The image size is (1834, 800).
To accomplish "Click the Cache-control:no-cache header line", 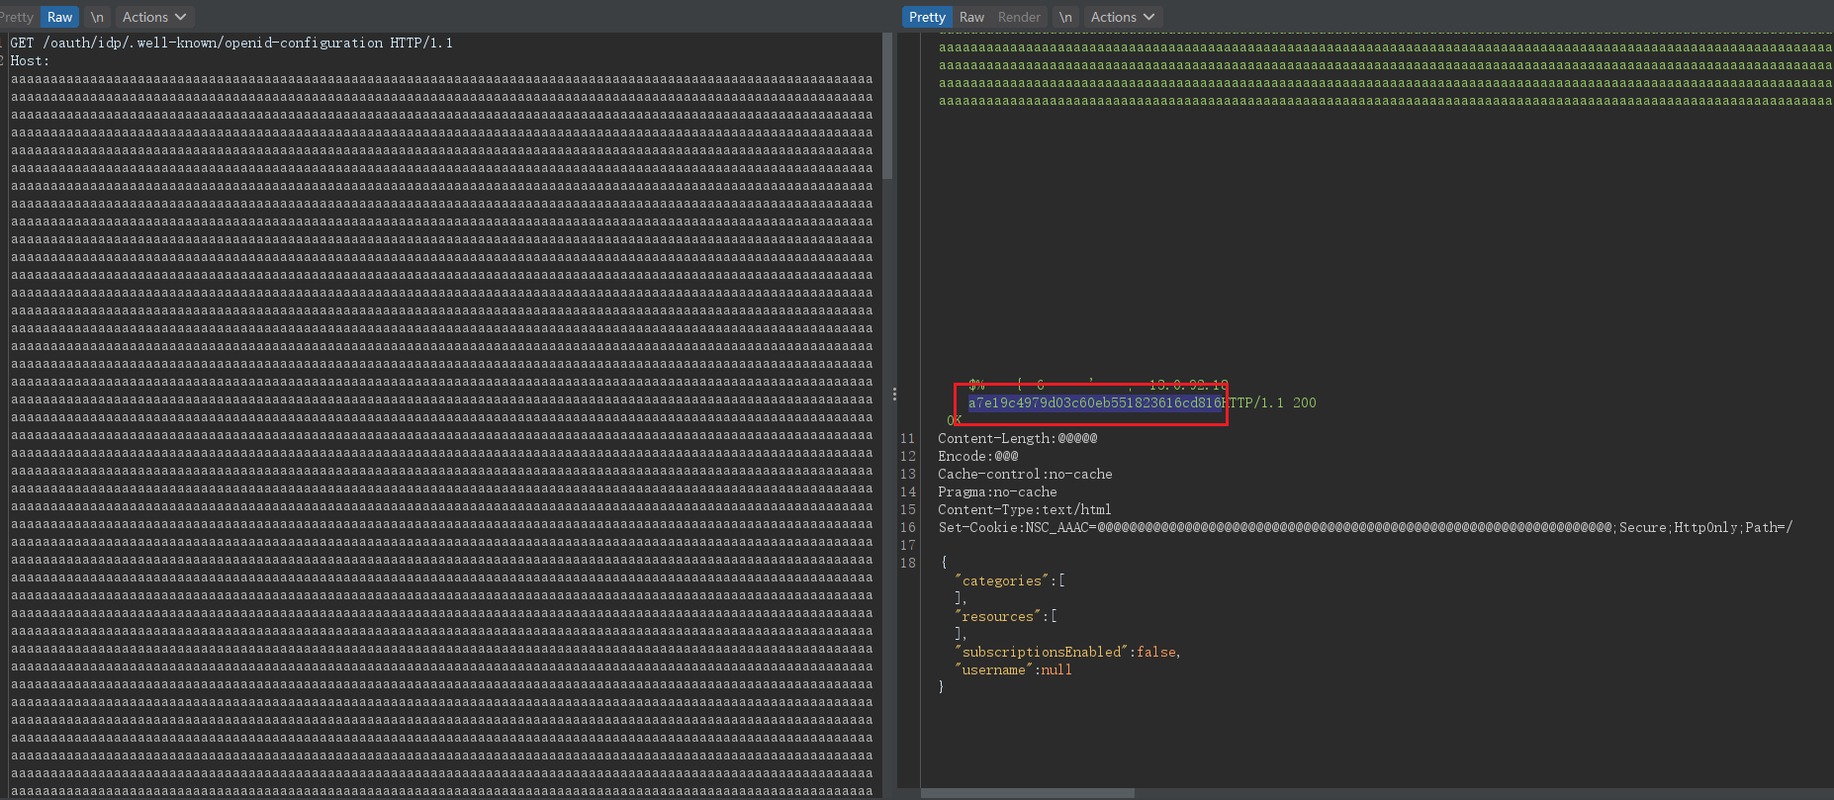I will 1025,474.
